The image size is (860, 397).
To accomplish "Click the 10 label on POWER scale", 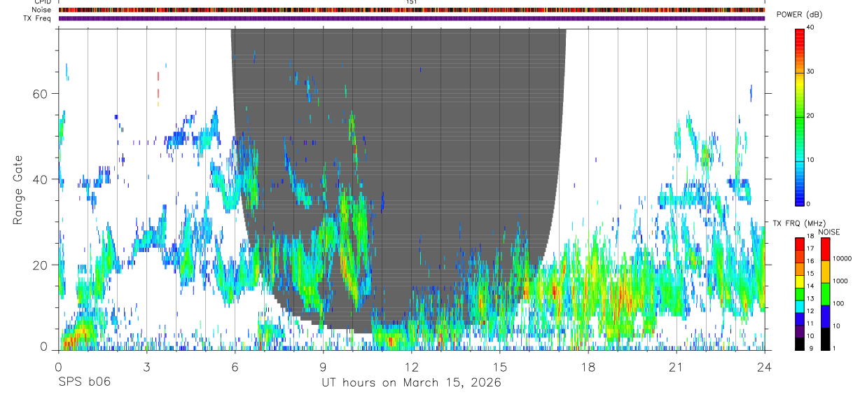I will [810, 160].
